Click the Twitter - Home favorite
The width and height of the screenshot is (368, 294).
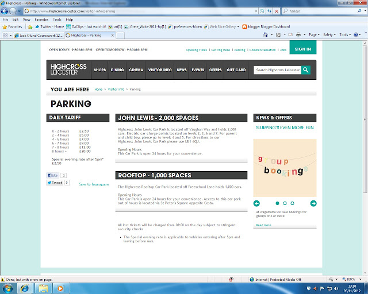(49, 27)
